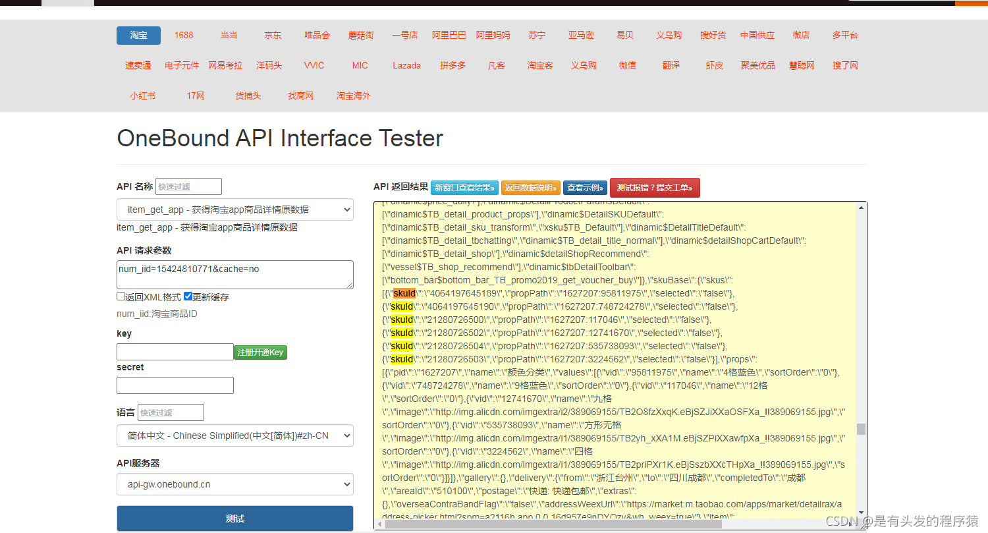Switch to the 慧聪网 tab
The height and width of the screenshot is (533, 988).
[802, 66]
